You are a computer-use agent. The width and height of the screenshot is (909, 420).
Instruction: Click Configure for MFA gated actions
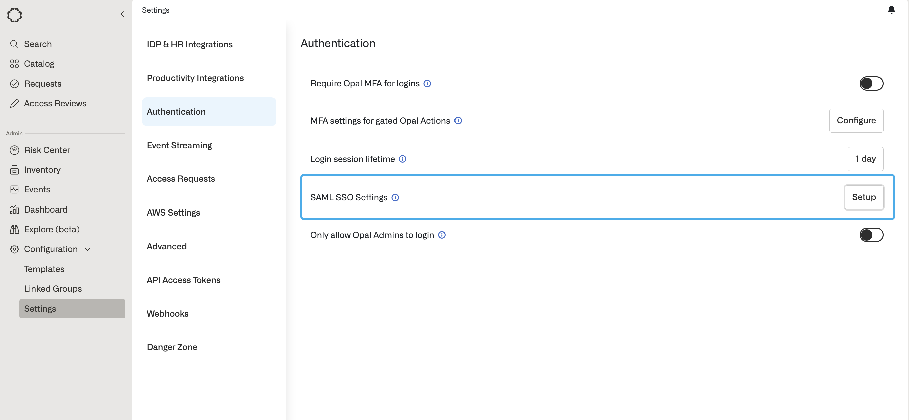856,121
